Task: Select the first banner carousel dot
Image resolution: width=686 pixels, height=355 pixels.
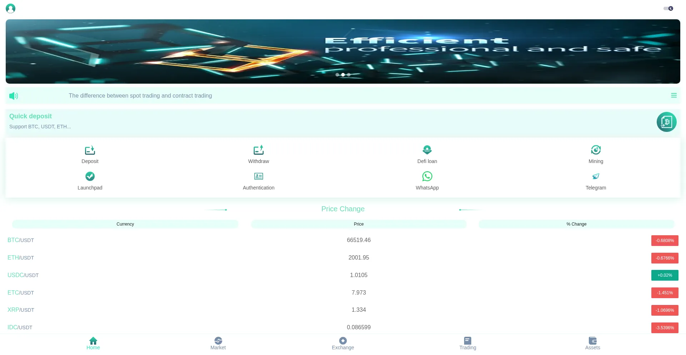Action: 337,75
